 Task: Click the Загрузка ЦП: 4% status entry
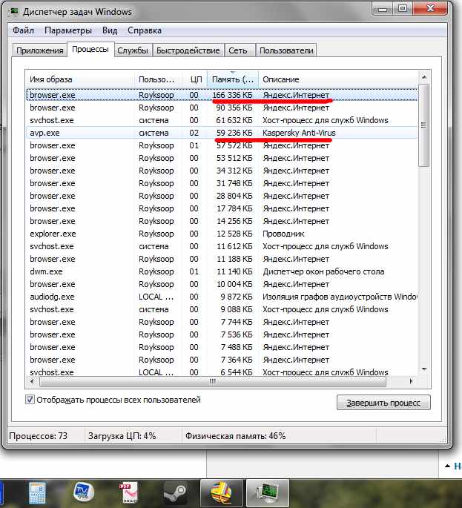122,436
